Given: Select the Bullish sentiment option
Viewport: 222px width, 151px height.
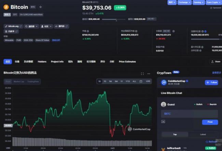Looking at the screenshot, I should click(x=198, y=104).
